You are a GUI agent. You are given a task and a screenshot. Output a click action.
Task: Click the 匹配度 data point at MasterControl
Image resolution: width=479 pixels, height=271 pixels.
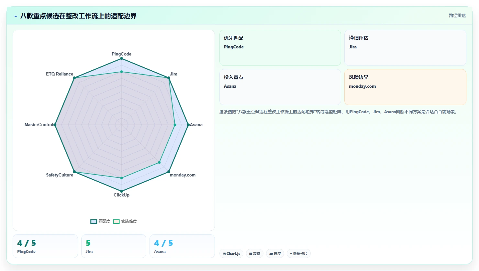(55, 125)
